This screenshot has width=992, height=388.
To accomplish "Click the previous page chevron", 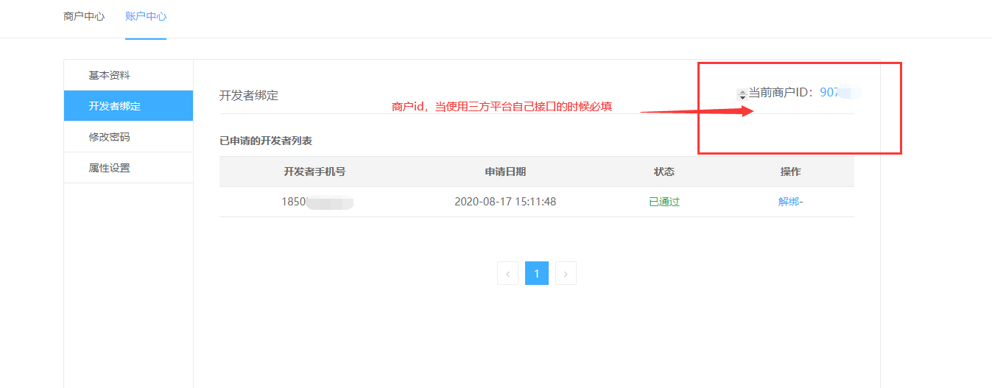I will click(507, 273).
